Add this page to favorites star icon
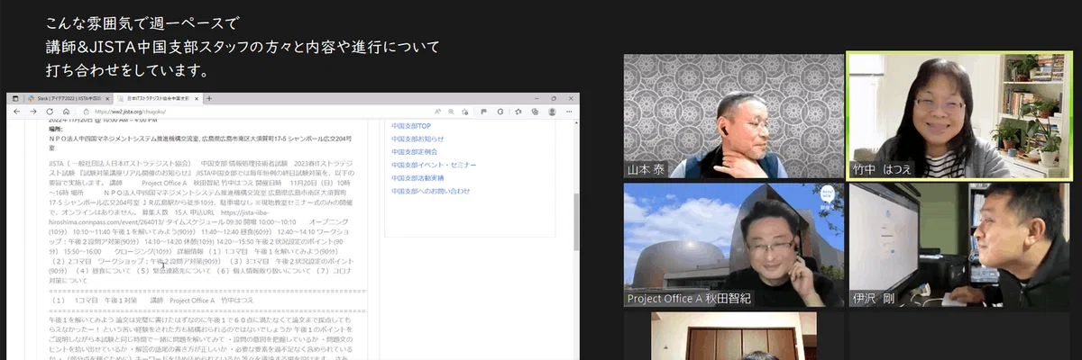The image size is (1082, 360). (464, 112)
